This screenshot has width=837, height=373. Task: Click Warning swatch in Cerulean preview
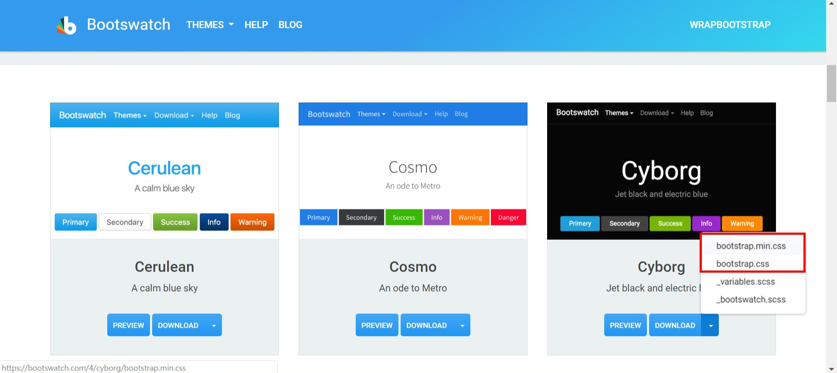point(252,222)
